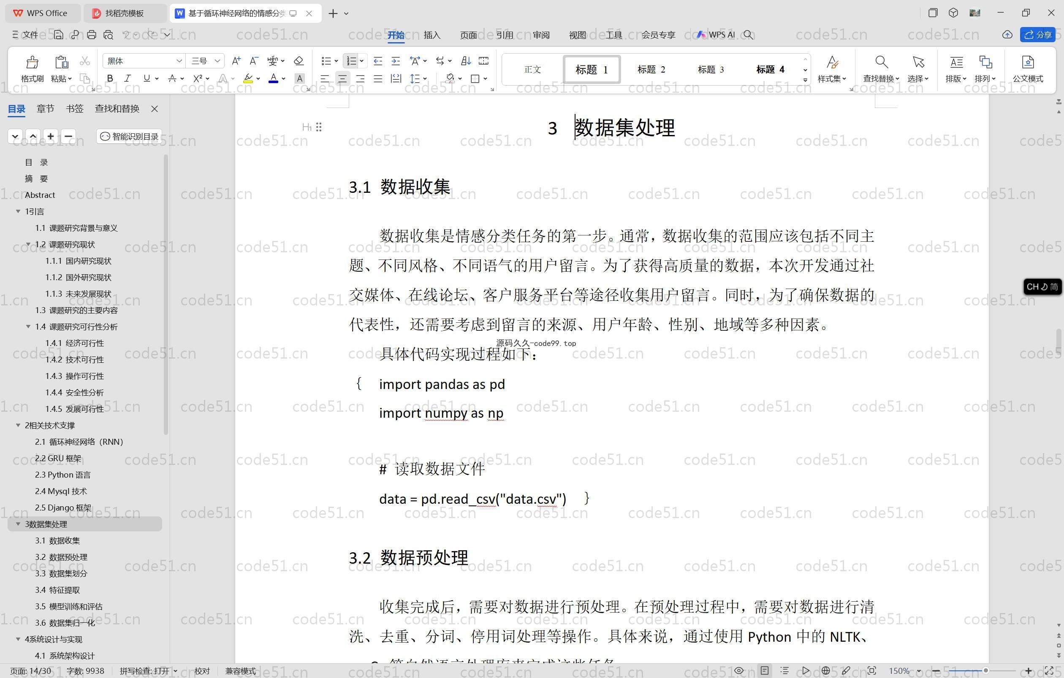Screen dimensions: 1064x678
Task: Decrease font size with A- icon
Action: [254, 61]
